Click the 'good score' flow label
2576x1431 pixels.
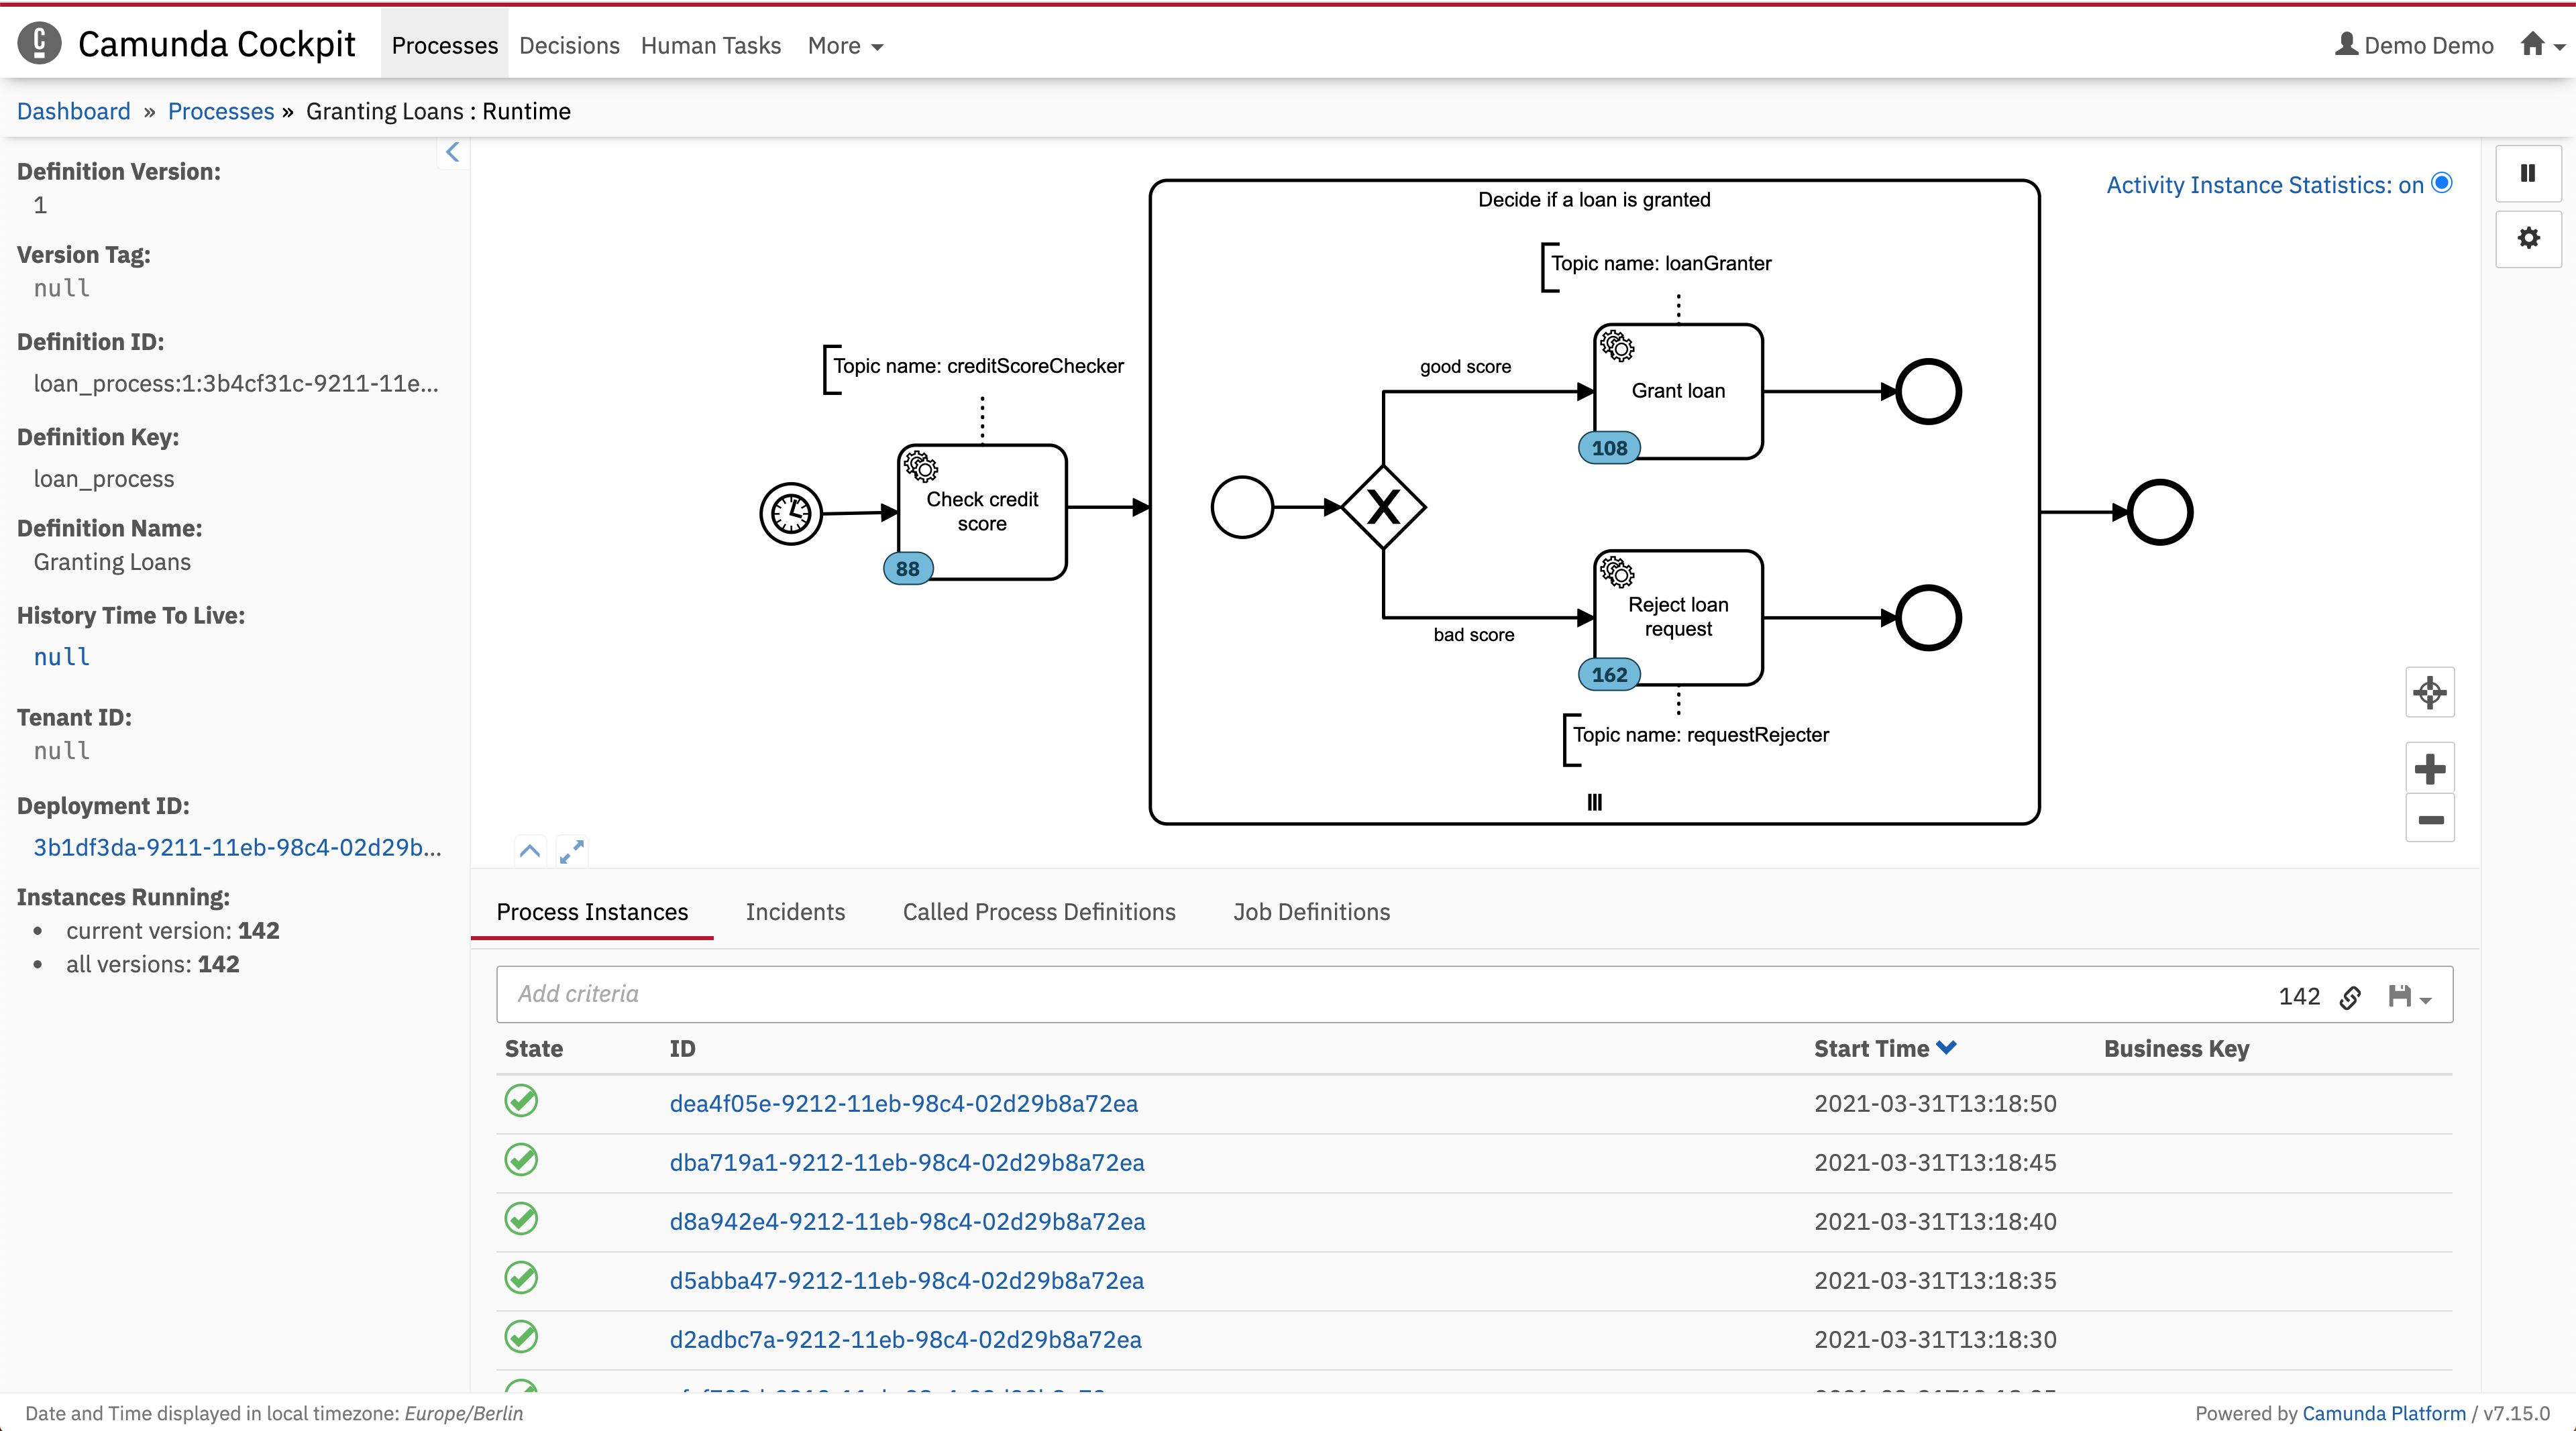[x=1465, y=367]
